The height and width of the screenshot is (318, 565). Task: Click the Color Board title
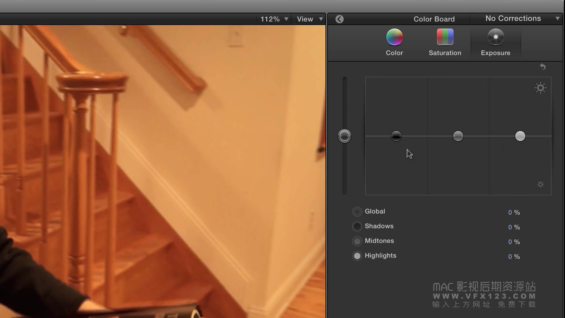tap(434, 19)
